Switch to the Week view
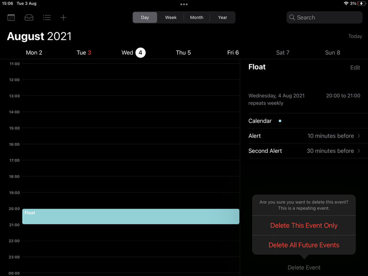 (x=171, y=17)
